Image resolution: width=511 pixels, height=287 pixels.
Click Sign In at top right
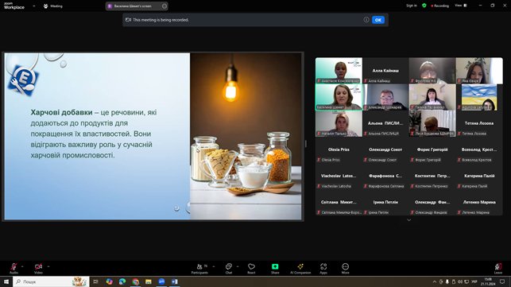pos(412,6)
